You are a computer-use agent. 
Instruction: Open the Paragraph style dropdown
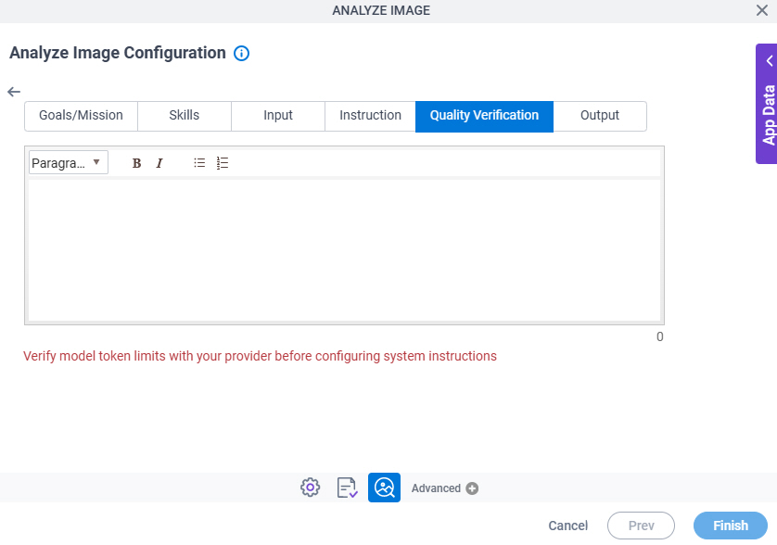[69, 162]
